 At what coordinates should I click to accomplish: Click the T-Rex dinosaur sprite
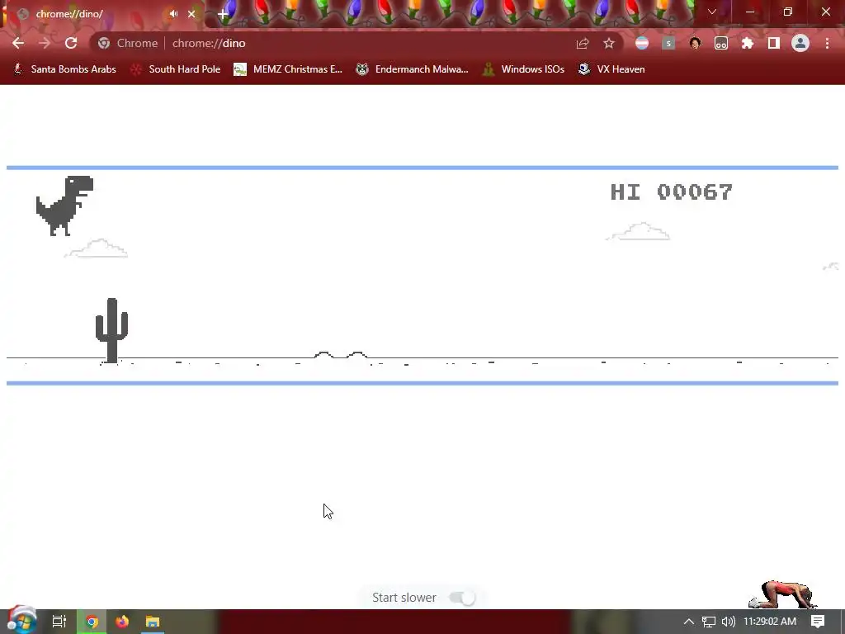pyautogui.click(x=64, y=206)
